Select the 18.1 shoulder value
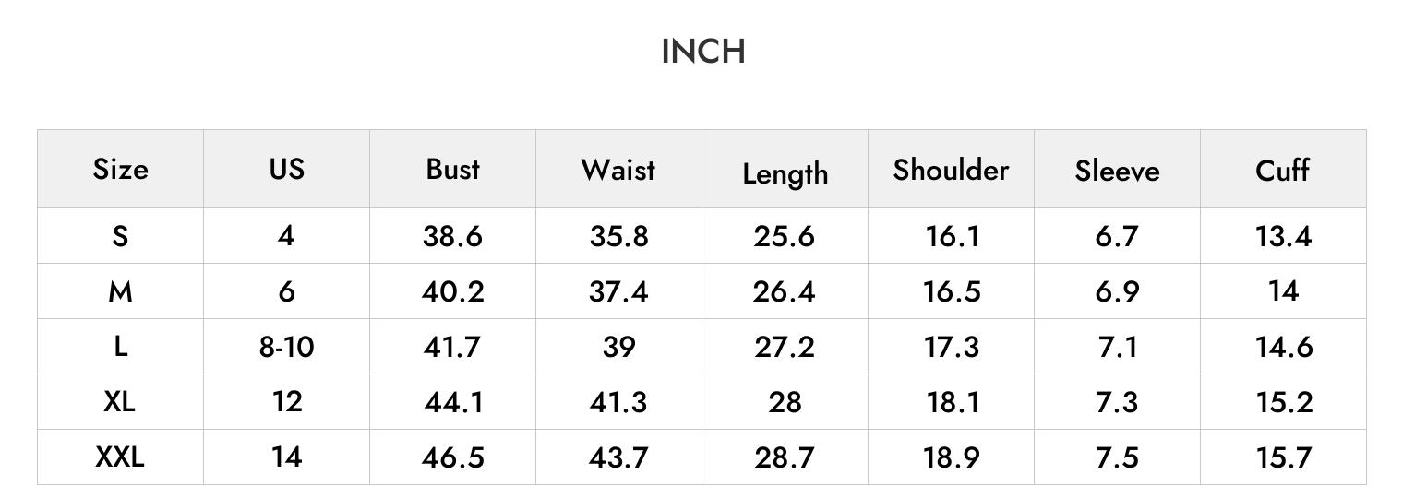The width and height of the screenshot is (1403, 498). tap(952, 402)
